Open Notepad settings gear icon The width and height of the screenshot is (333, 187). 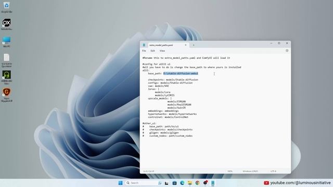[x=287, y=51]
